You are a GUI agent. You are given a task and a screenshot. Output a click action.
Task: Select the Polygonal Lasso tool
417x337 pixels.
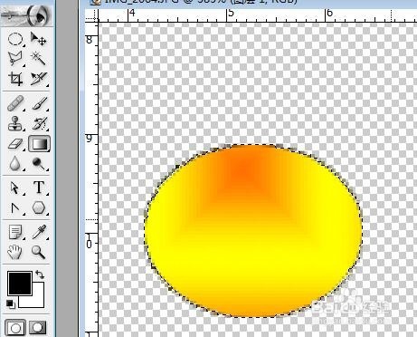(15, 58)
